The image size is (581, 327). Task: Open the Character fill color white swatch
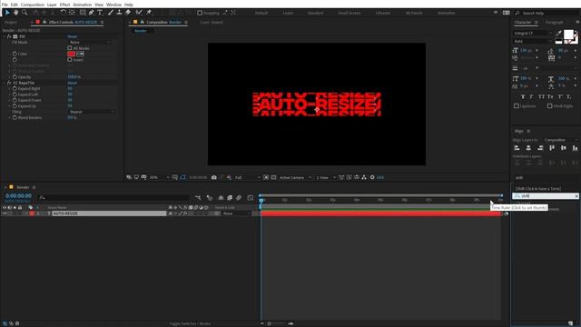click(x=568, y=35)
